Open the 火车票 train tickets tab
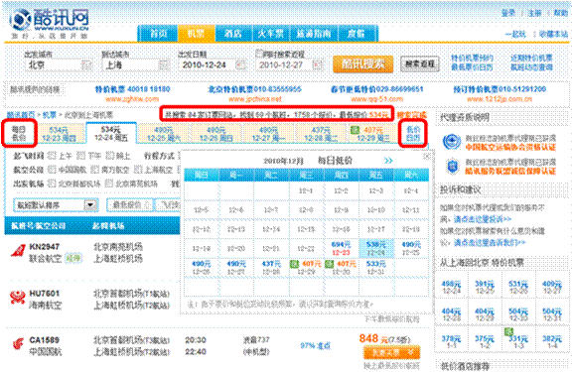The width and height of the screenshot is (572, 372). (x=271, y=34)
